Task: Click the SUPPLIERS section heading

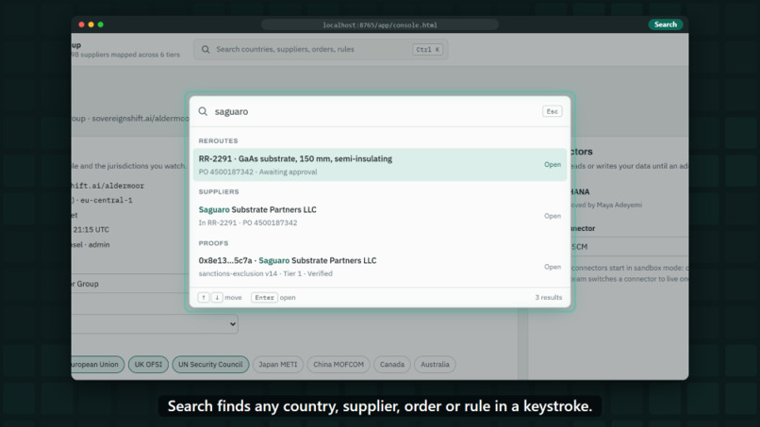Action: (x=219, y=192)
